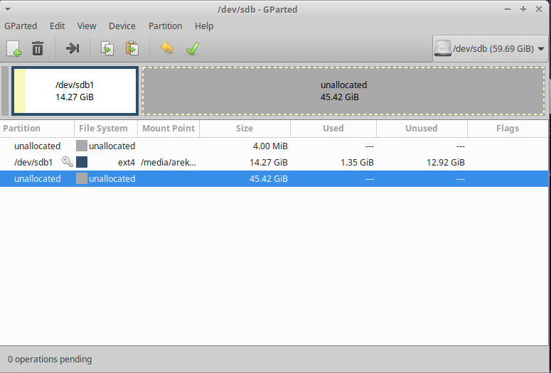Click the Size column header
Viewport: 551px width, 373px height.
click(245, 128)
